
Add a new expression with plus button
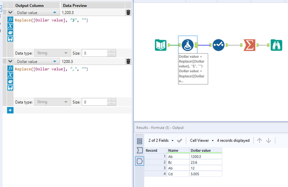pyautogui.click(x=10, y=110)
